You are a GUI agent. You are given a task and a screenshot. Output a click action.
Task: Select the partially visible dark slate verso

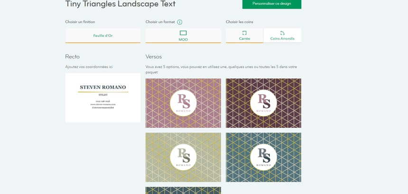click(183, 190)
